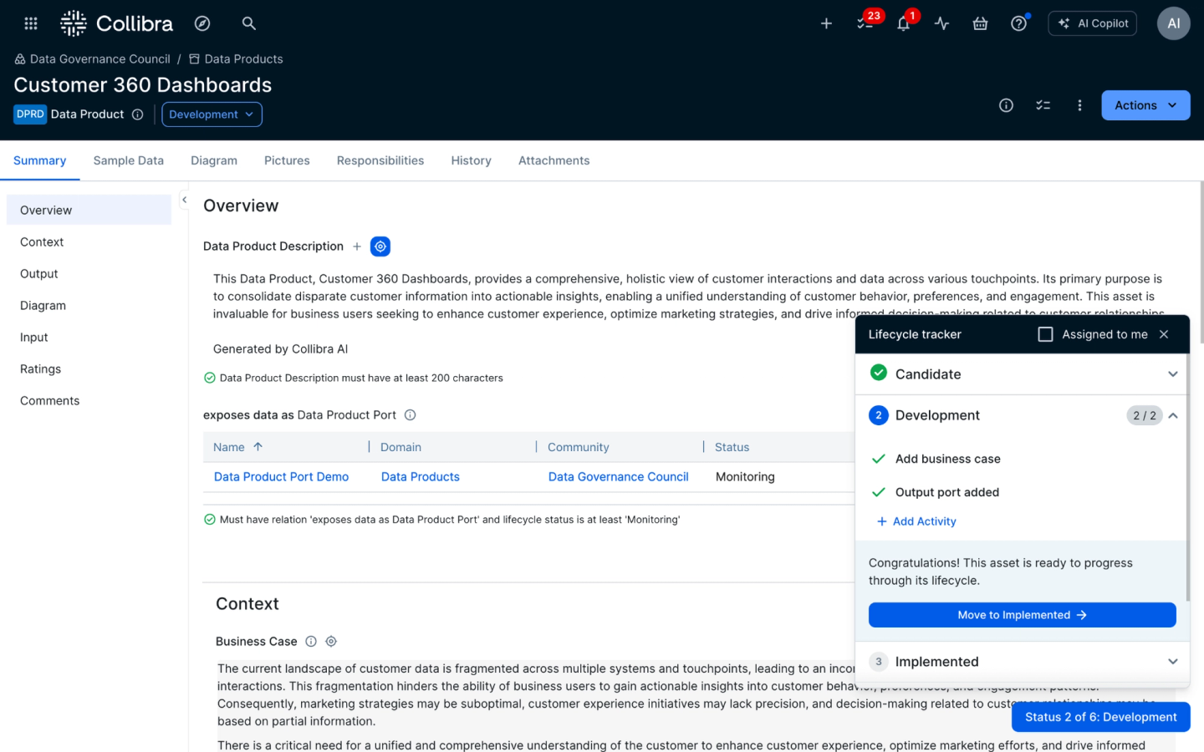Open Data Product Port Demo link

coord(281,476)
